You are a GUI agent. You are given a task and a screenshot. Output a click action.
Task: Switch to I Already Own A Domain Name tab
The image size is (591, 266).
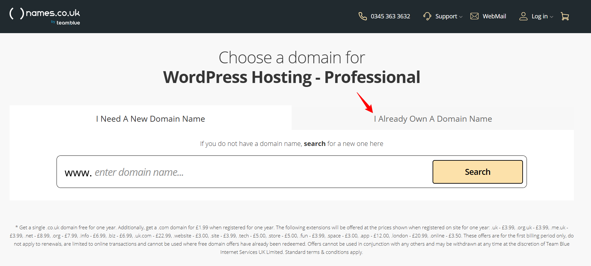coord(433,118)
